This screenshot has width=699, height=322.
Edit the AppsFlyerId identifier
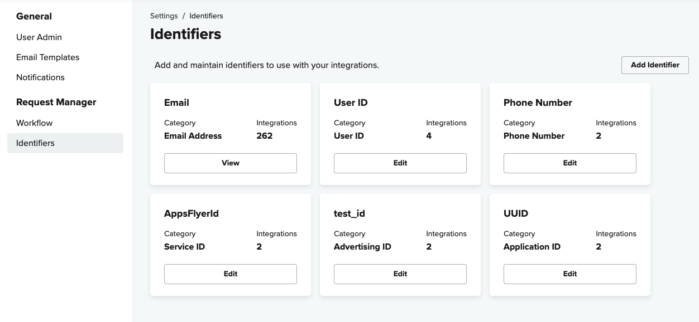point(231,274)
